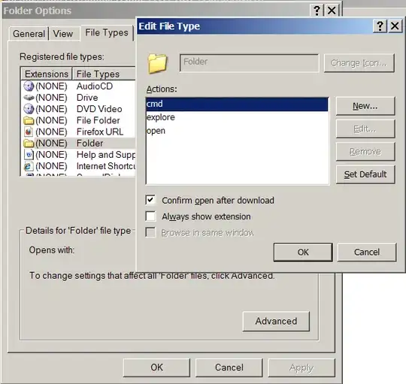The image size is (406, 384).
Task: Click Advanced in Folder Options
Action: [276, 321]
